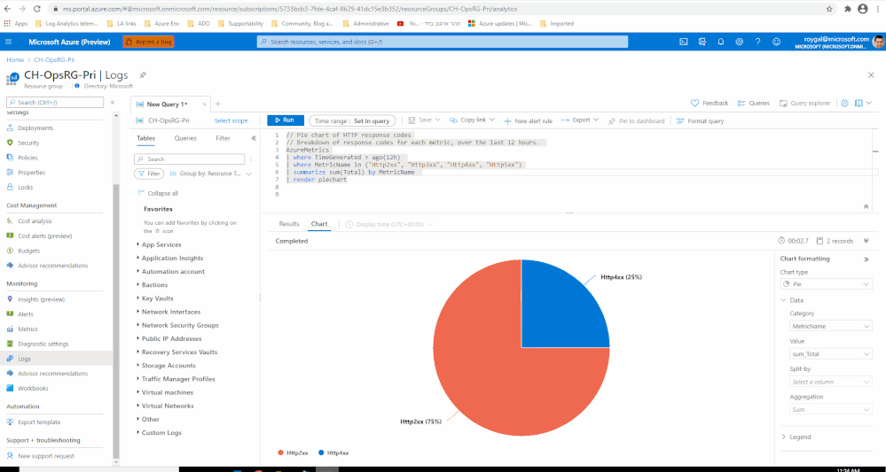Open the Chart type Pie dropdown

(x=826, y=284)
